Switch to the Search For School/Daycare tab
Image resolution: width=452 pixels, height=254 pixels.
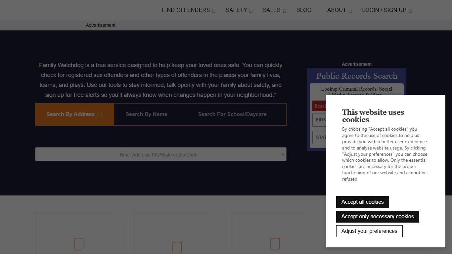pyautogui.click(x=232, y=114)
